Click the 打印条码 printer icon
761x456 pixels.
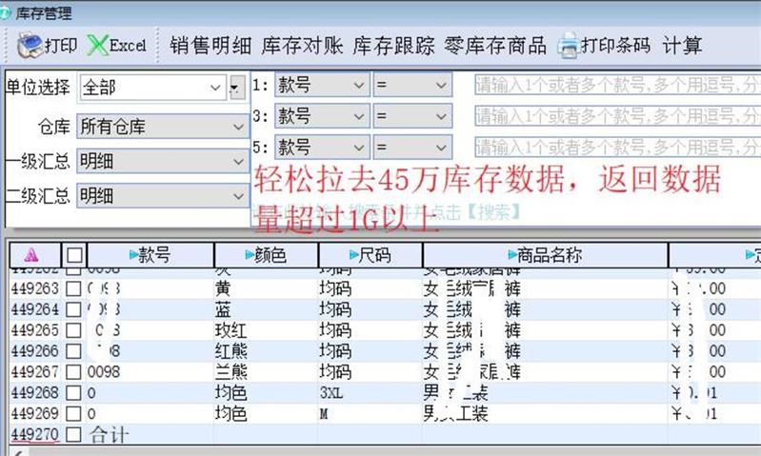coord(569,45)
